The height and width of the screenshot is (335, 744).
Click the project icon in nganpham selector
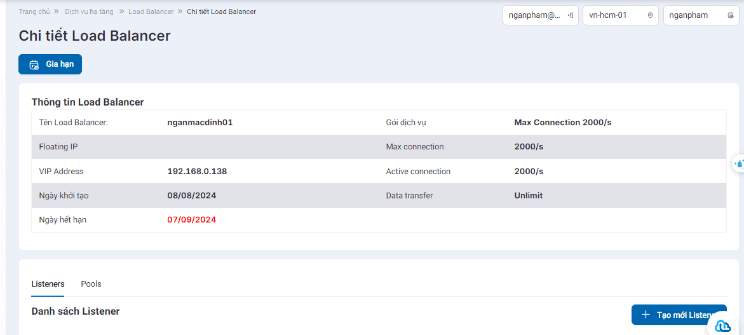coord(730,15)
